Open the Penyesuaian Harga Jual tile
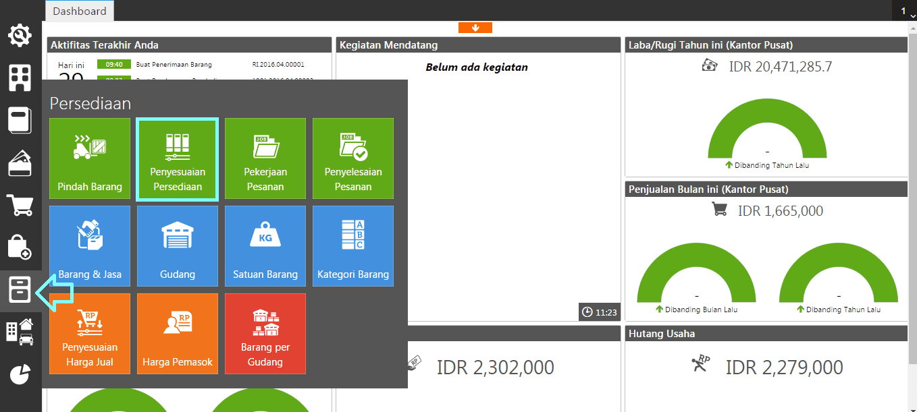Image resolution: width=917 pixels, height=412 pixels. coord(90,334)
